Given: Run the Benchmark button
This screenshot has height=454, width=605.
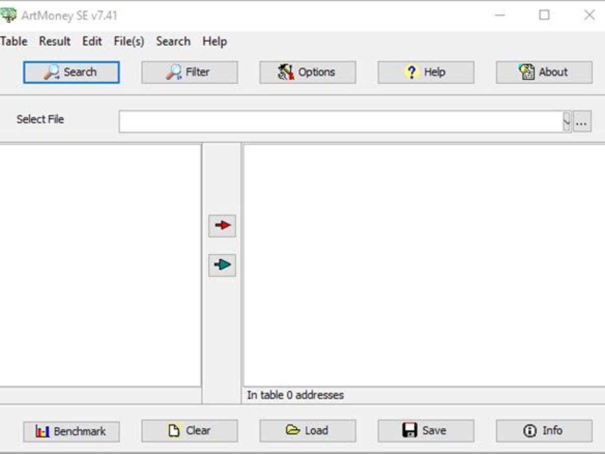Looking at the screenshot, I should click(71, 431).
